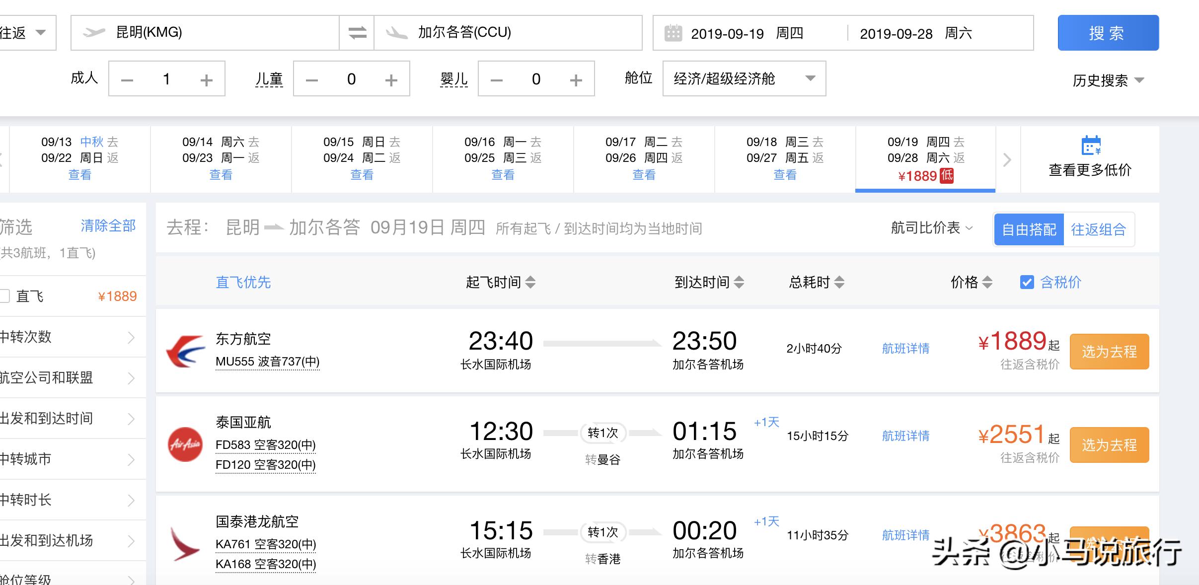Image resolution: width=1199 pixels, height=585 pixels.
Task: Select the 09/15 departure date tab
Action: pyautogui.click(x=361, y=158)
